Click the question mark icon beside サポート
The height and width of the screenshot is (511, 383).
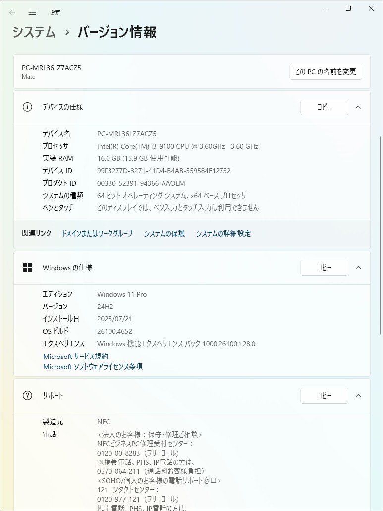[27, 395]
